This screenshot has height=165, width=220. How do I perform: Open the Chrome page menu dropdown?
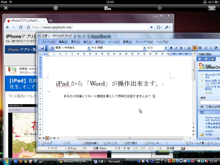(x=159, y=27)
